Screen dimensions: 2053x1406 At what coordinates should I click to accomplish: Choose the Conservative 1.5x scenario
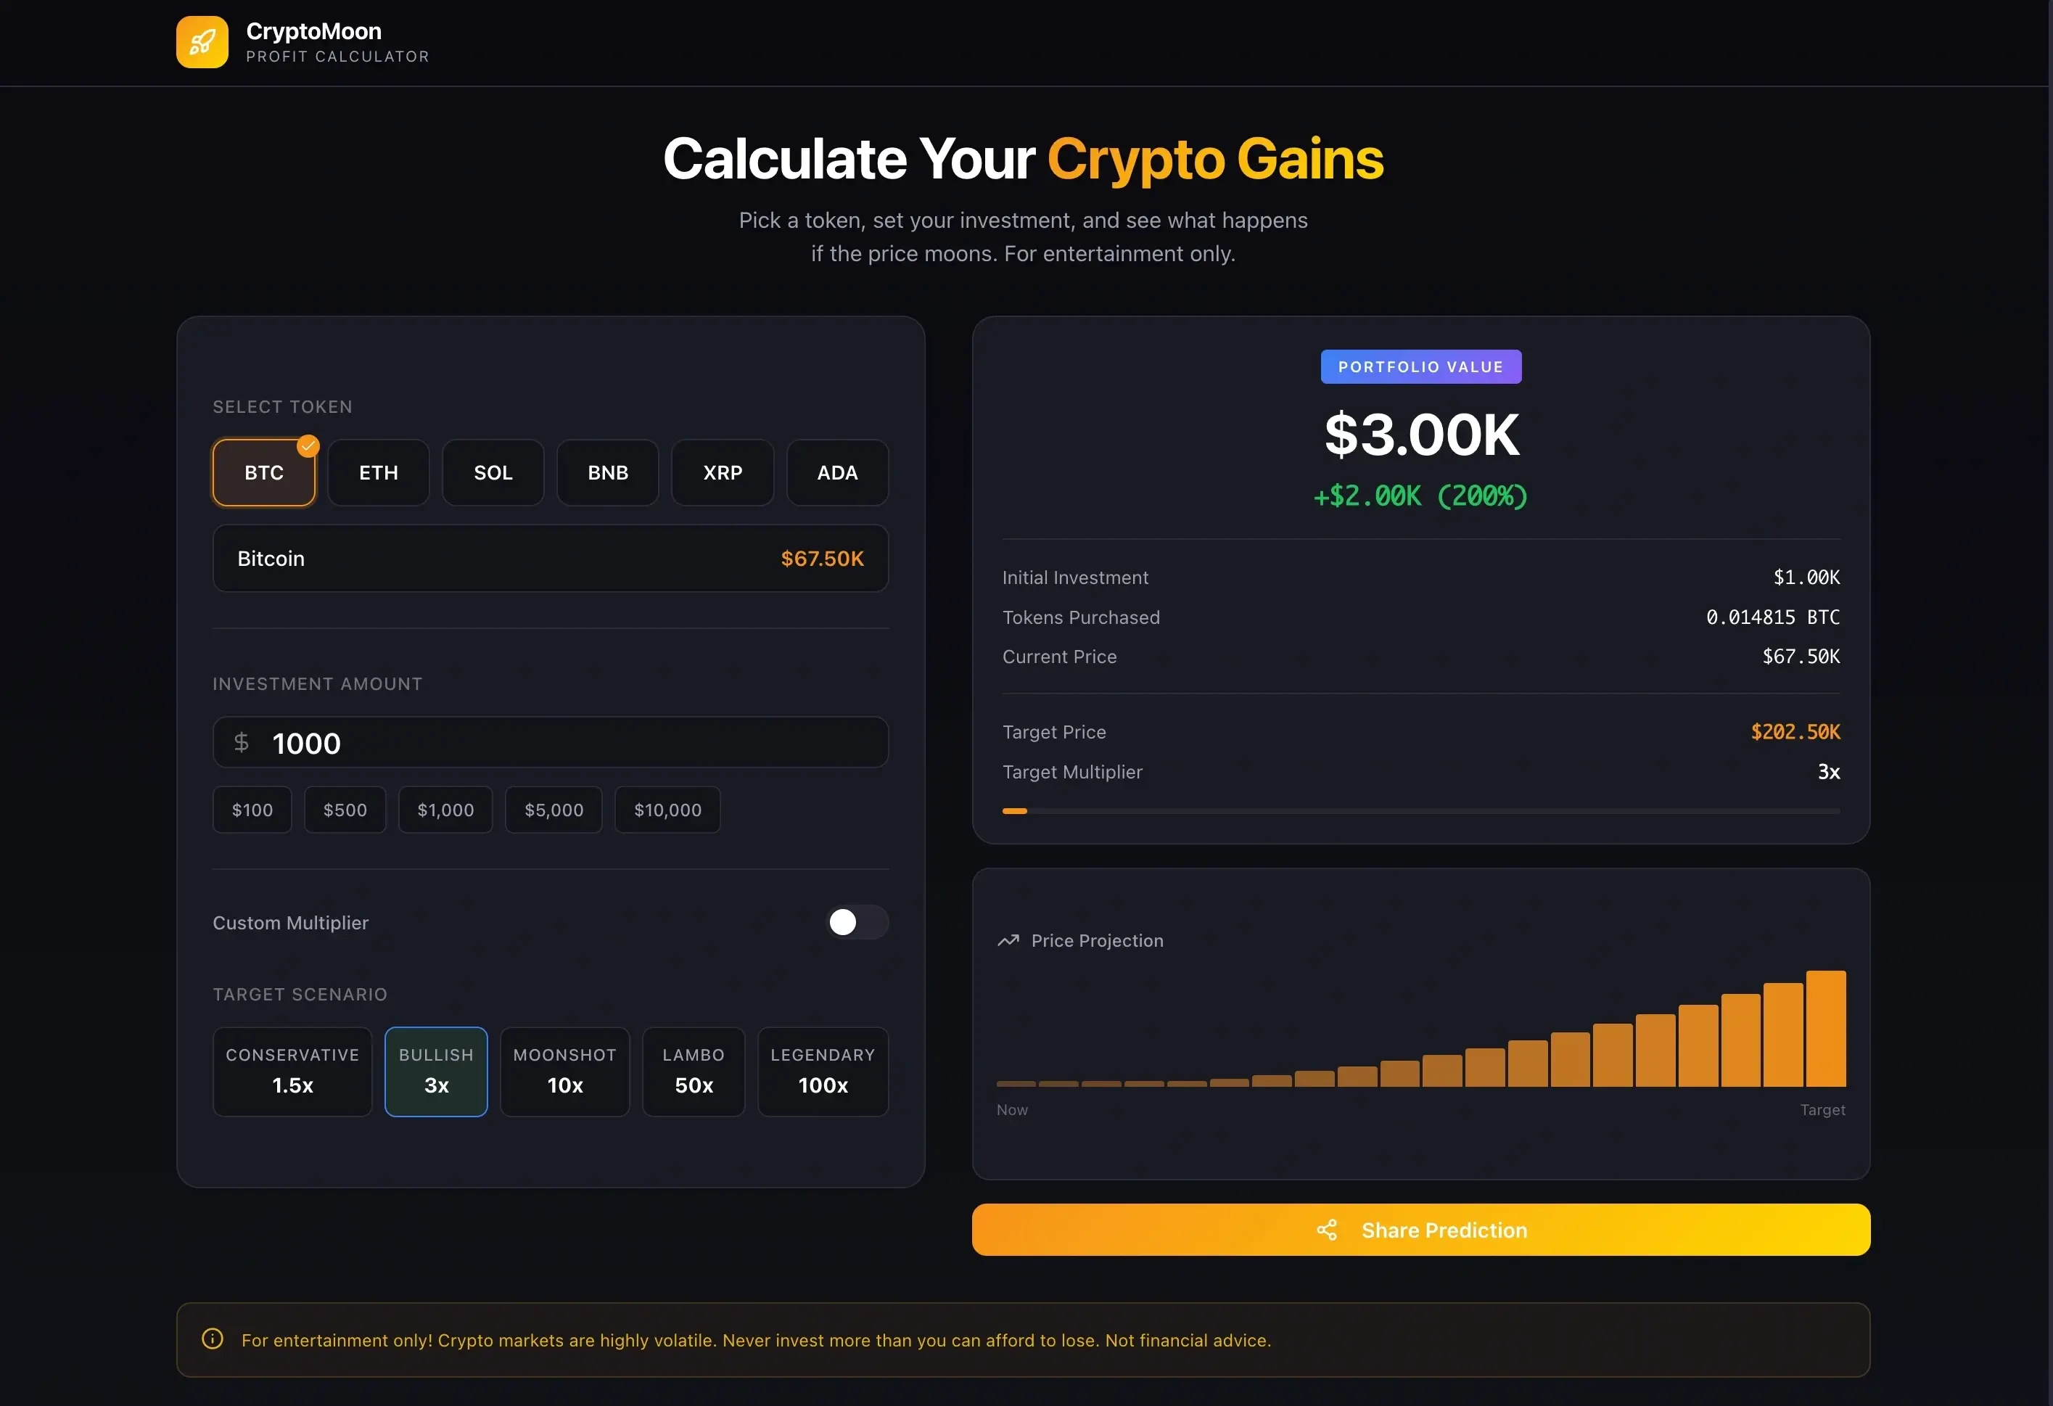(x=292, y=1071)
